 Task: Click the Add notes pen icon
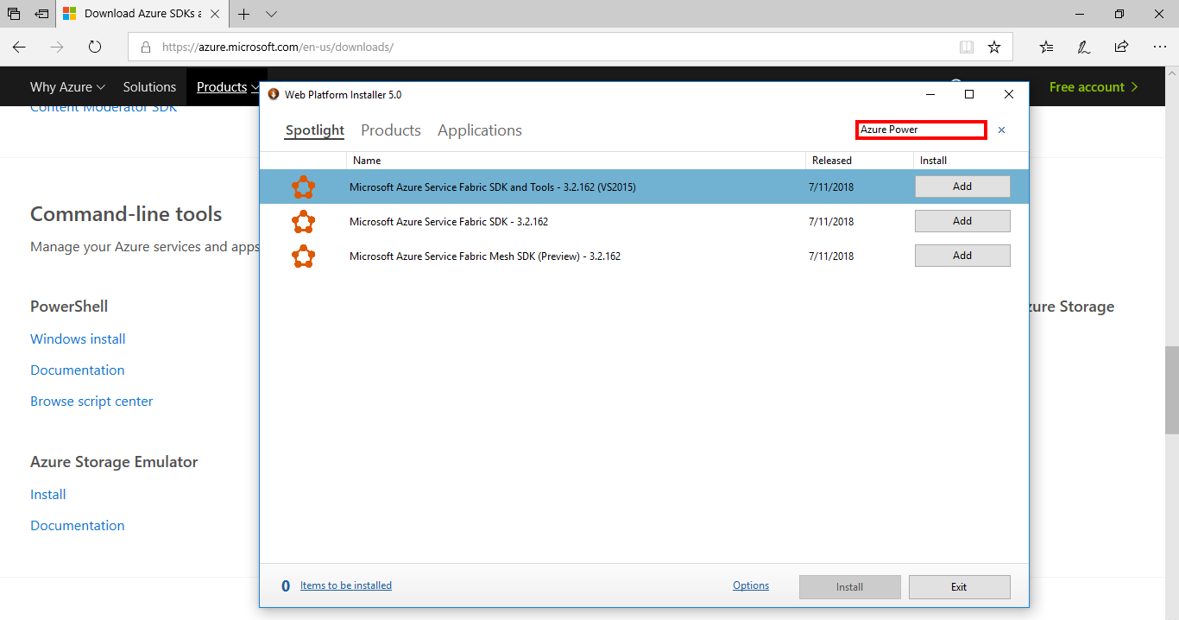[1084, 47]
